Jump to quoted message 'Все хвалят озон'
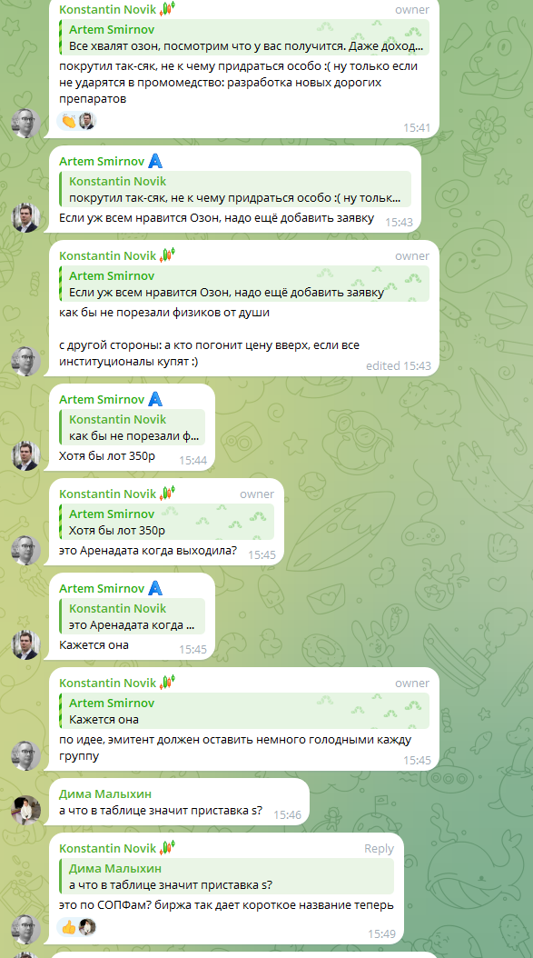This screenshot has height=958, width=533. coord(244,38)
